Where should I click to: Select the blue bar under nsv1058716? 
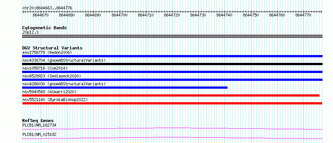[172, 72]
